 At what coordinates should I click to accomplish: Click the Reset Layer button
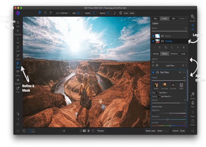[150, 131]
